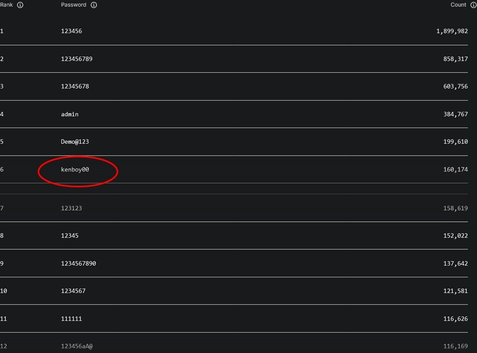477x353 pixels.
Task: Click rank number 8 in the table
Action: click(2, 236)
